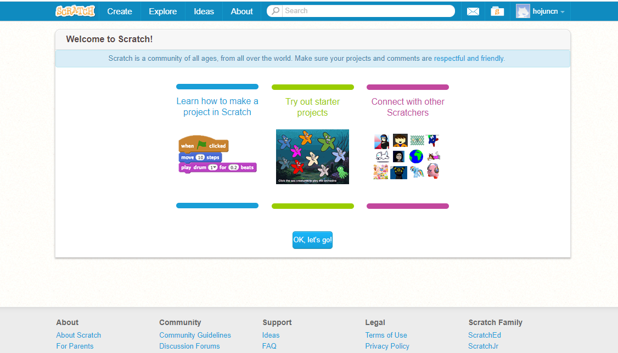Open the Community Guidelines footer link
The width and height of the screenshot is (618, 353).
[195, 335]
